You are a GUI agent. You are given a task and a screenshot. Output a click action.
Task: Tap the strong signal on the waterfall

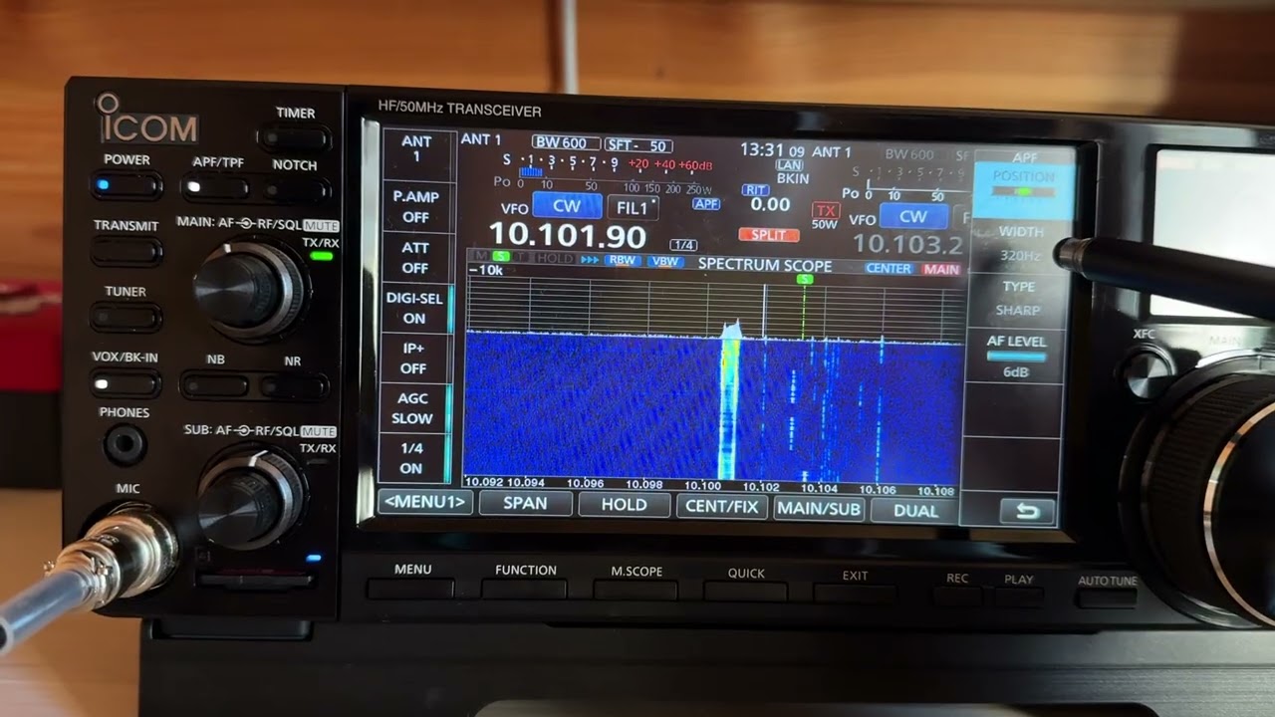730,408
